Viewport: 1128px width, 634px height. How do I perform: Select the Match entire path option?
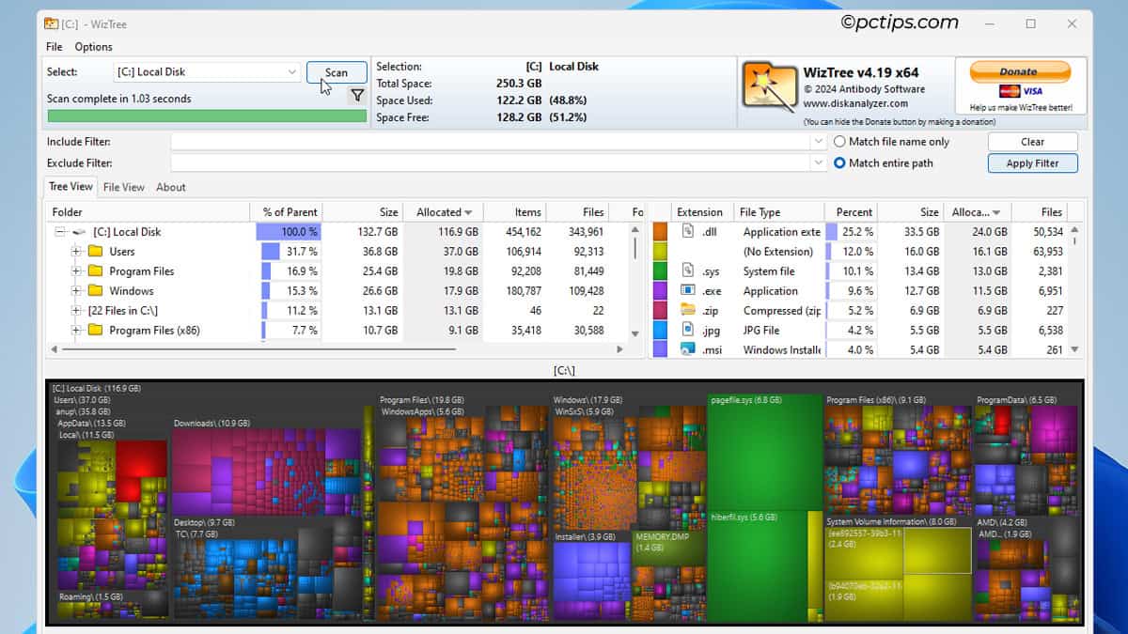[x=838, y=162]
